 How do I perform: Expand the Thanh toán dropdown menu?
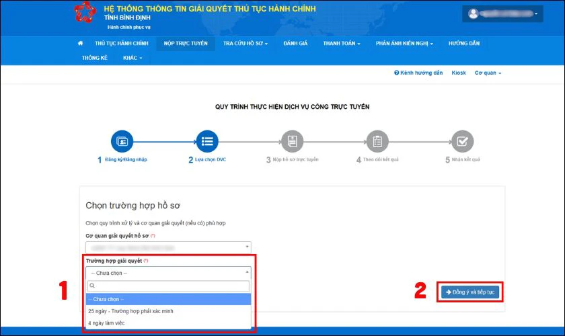[342, 43]
